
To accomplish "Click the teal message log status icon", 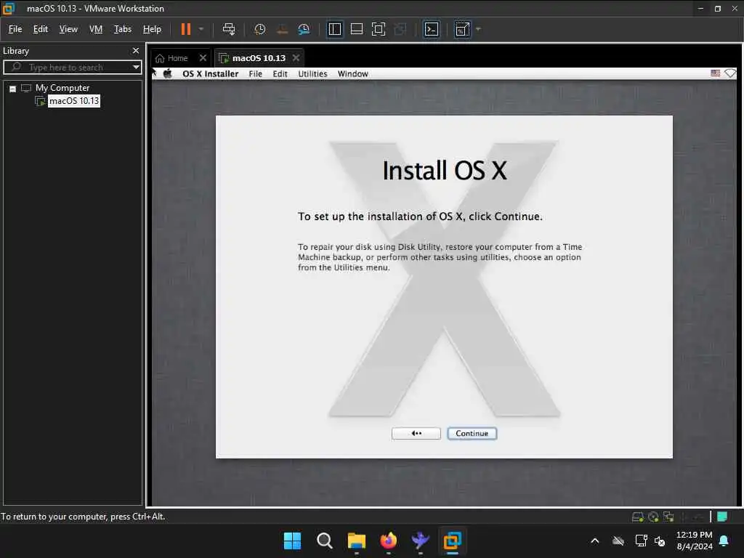I will coord(722,517).
